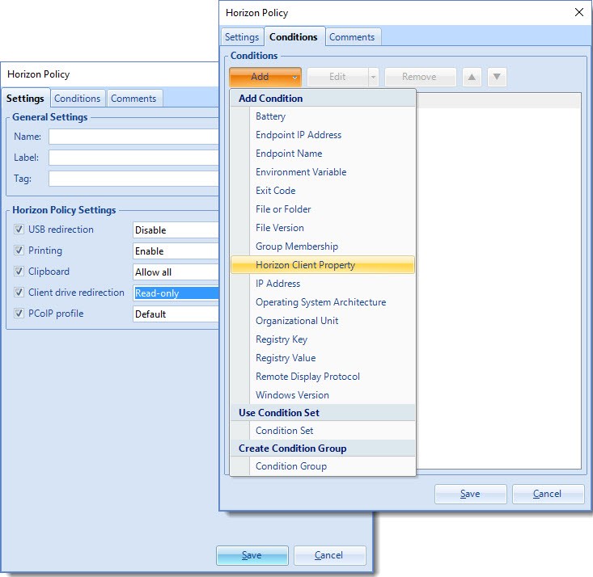This screenshot has width=593, height=577.
Task: Toggle the Printing checkbox
Action: click(19, 251)
